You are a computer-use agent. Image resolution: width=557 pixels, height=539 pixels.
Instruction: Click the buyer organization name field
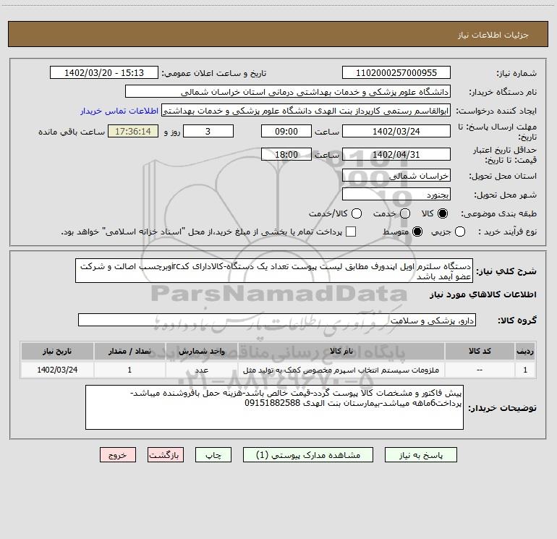[288, 92]
